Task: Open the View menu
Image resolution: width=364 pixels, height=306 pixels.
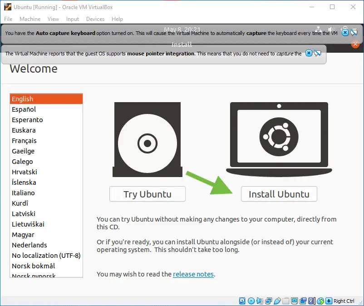Action: click(x=53, y=19)
